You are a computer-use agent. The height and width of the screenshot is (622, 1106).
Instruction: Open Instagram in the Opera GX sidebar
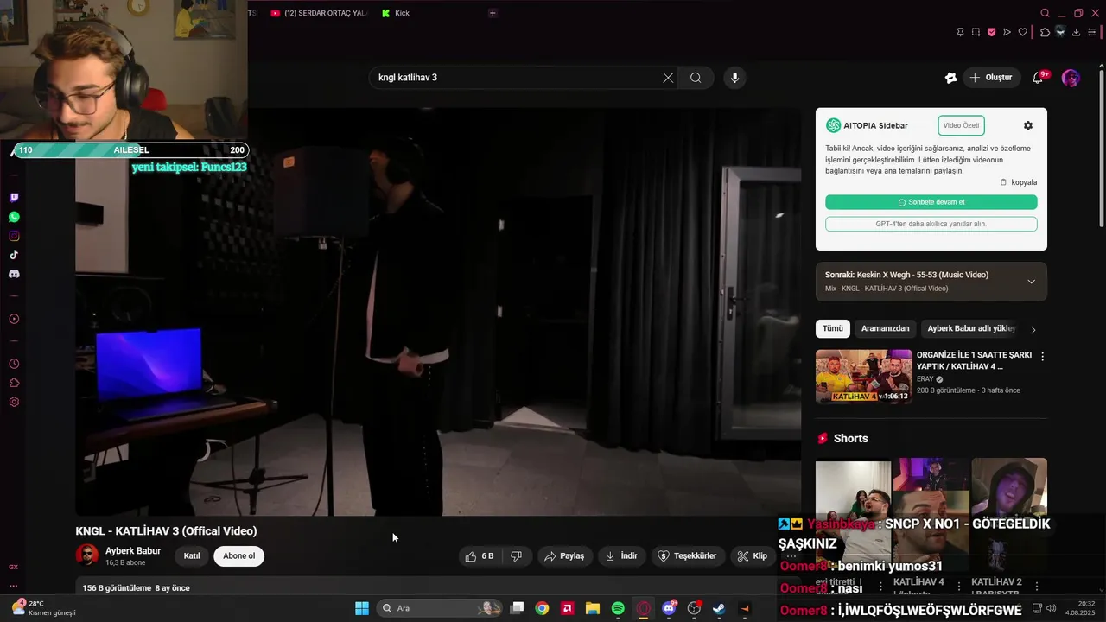(x=14, y=236)
